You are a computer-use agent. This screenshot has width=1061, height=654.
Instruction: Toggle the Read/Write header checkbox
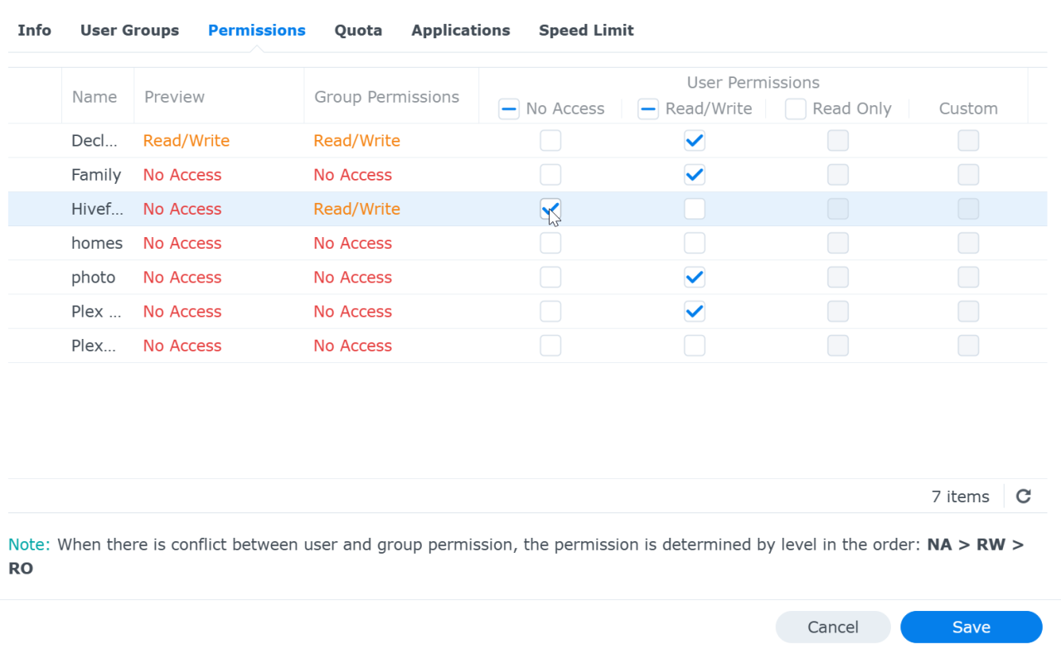[x=648, y=109]
